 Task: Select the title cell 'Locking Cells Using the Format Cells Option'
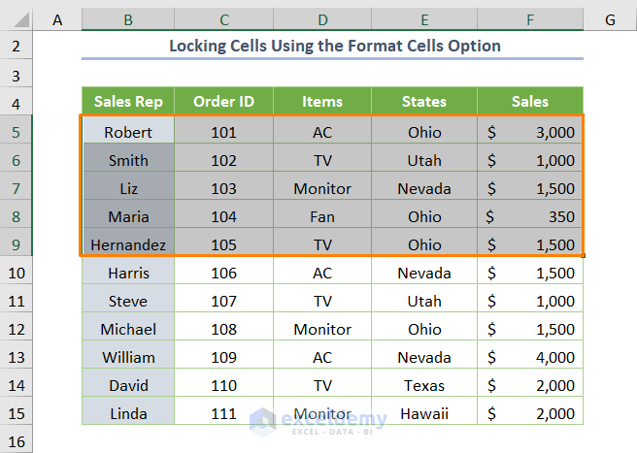(333, 46)
